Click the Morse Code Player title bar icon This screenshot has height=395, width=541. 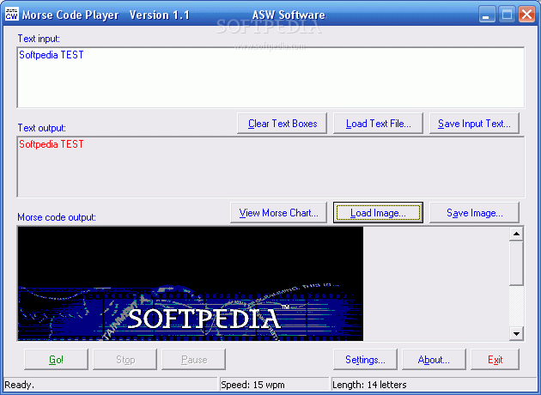click(12, 15)
